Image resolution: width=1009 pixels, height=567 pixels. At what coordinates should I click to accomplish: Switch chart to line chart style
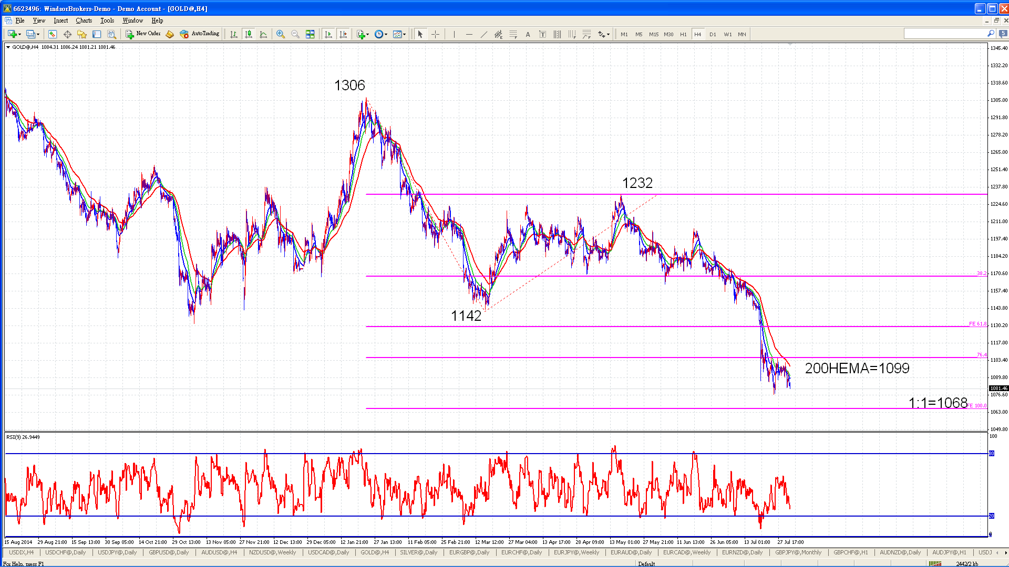click(263, 34)
